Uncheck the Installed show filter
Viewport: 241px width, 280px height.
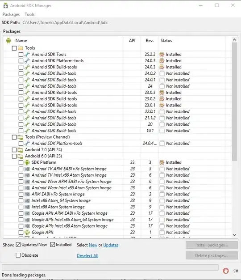point(53,245)
